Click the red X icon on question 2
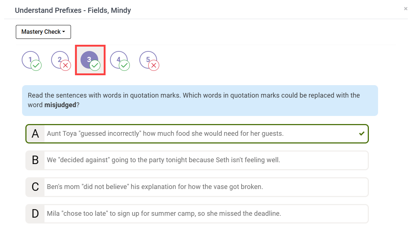The height and width of the screenshot is (240, 413). pos(65,65)
